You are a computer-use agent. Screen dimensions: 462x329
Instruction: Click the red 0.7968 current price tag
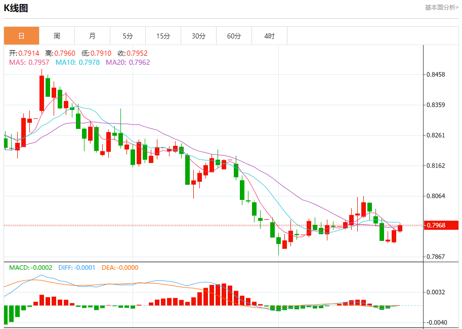pos(441,226)
